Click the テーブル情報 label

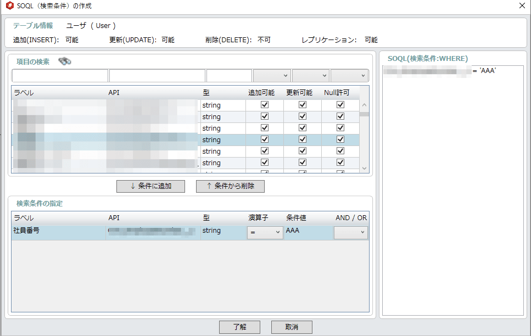point(33,25)
